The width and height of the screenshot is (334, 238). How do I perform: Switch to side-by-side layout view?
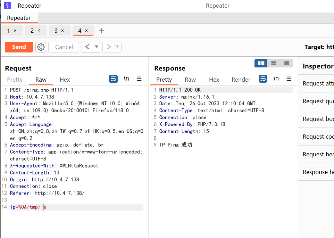pyautogui.click(x=261, y=63)
